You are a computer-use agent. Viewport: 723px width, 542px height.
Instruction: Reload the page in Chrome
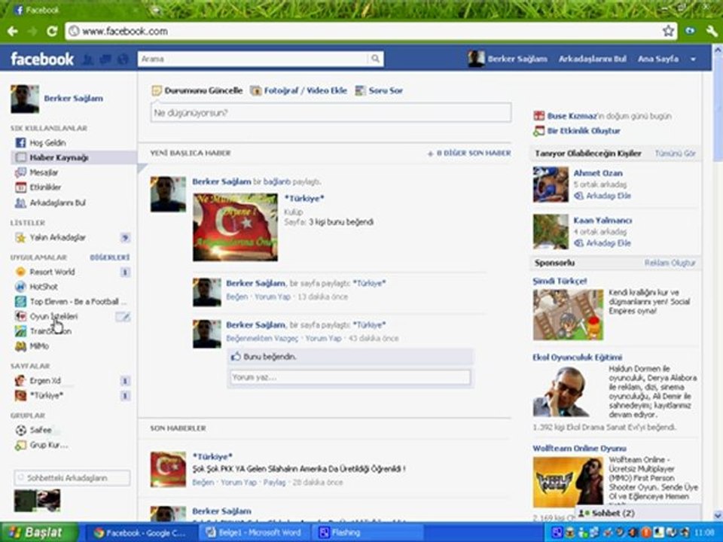click(52, 32)
